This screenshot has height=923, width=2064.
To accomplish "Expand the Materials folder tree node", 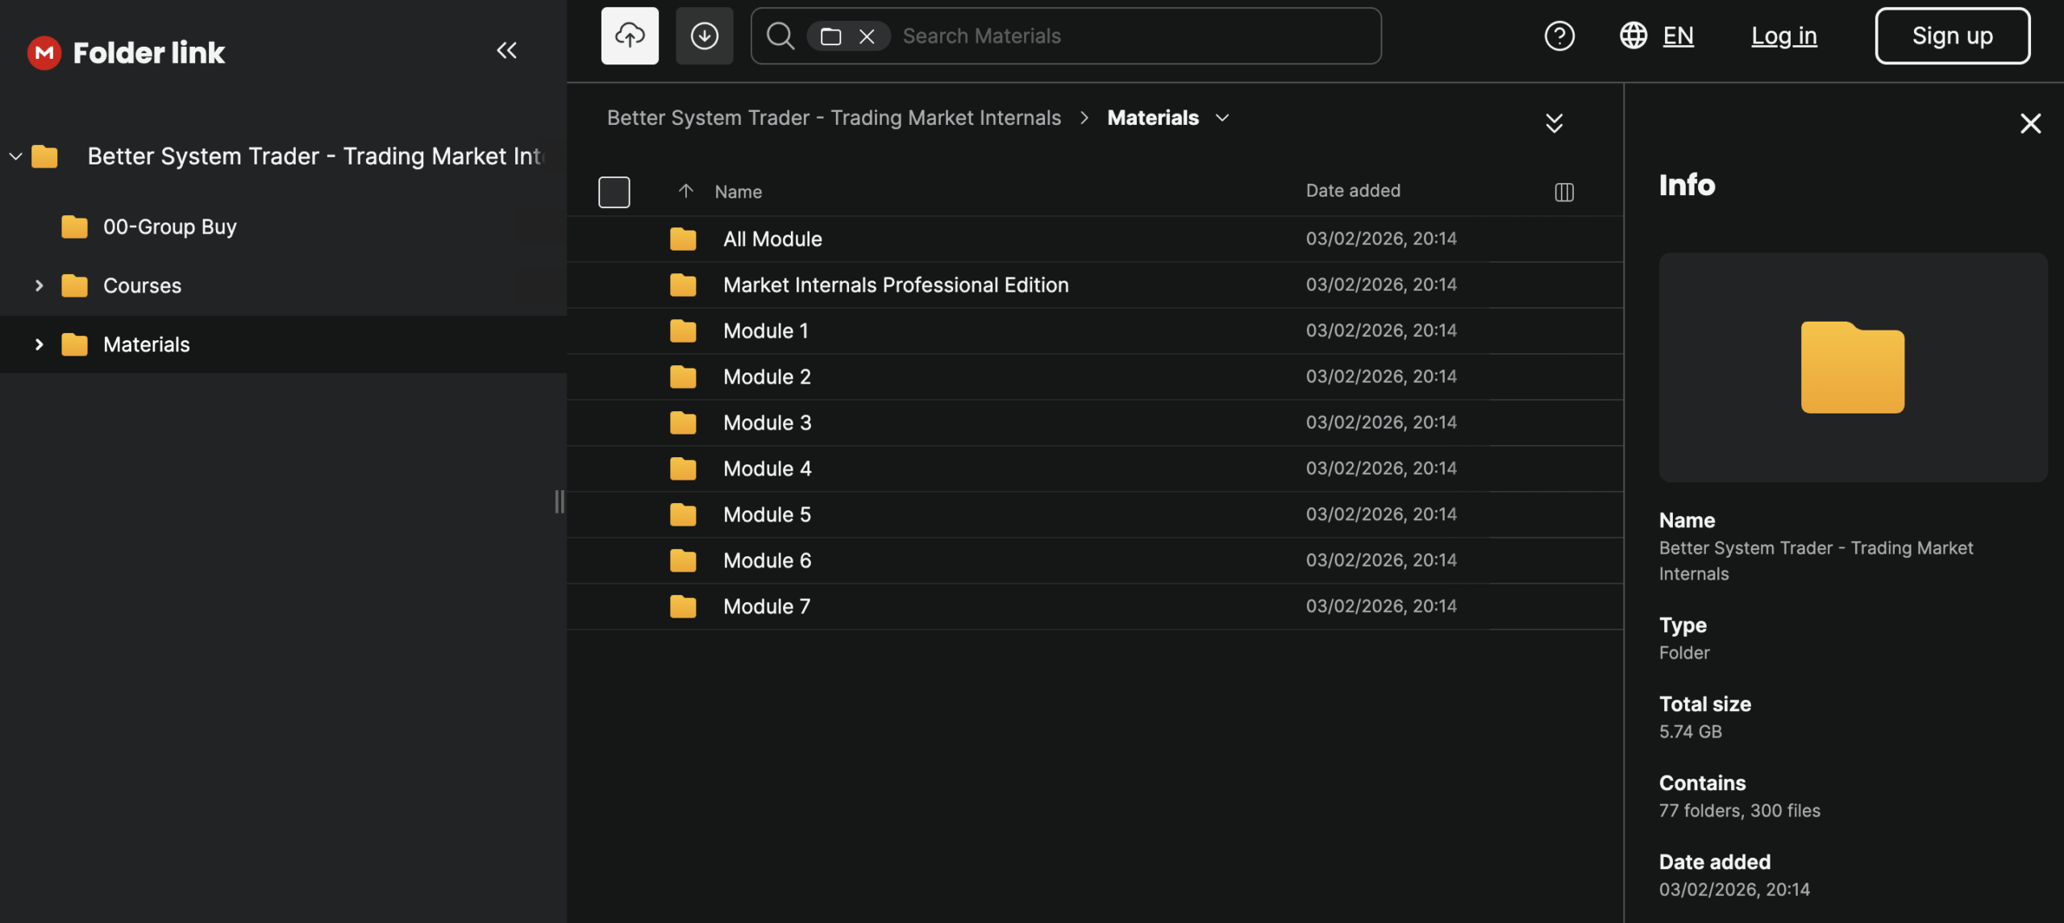I will [x=39, y=344].
